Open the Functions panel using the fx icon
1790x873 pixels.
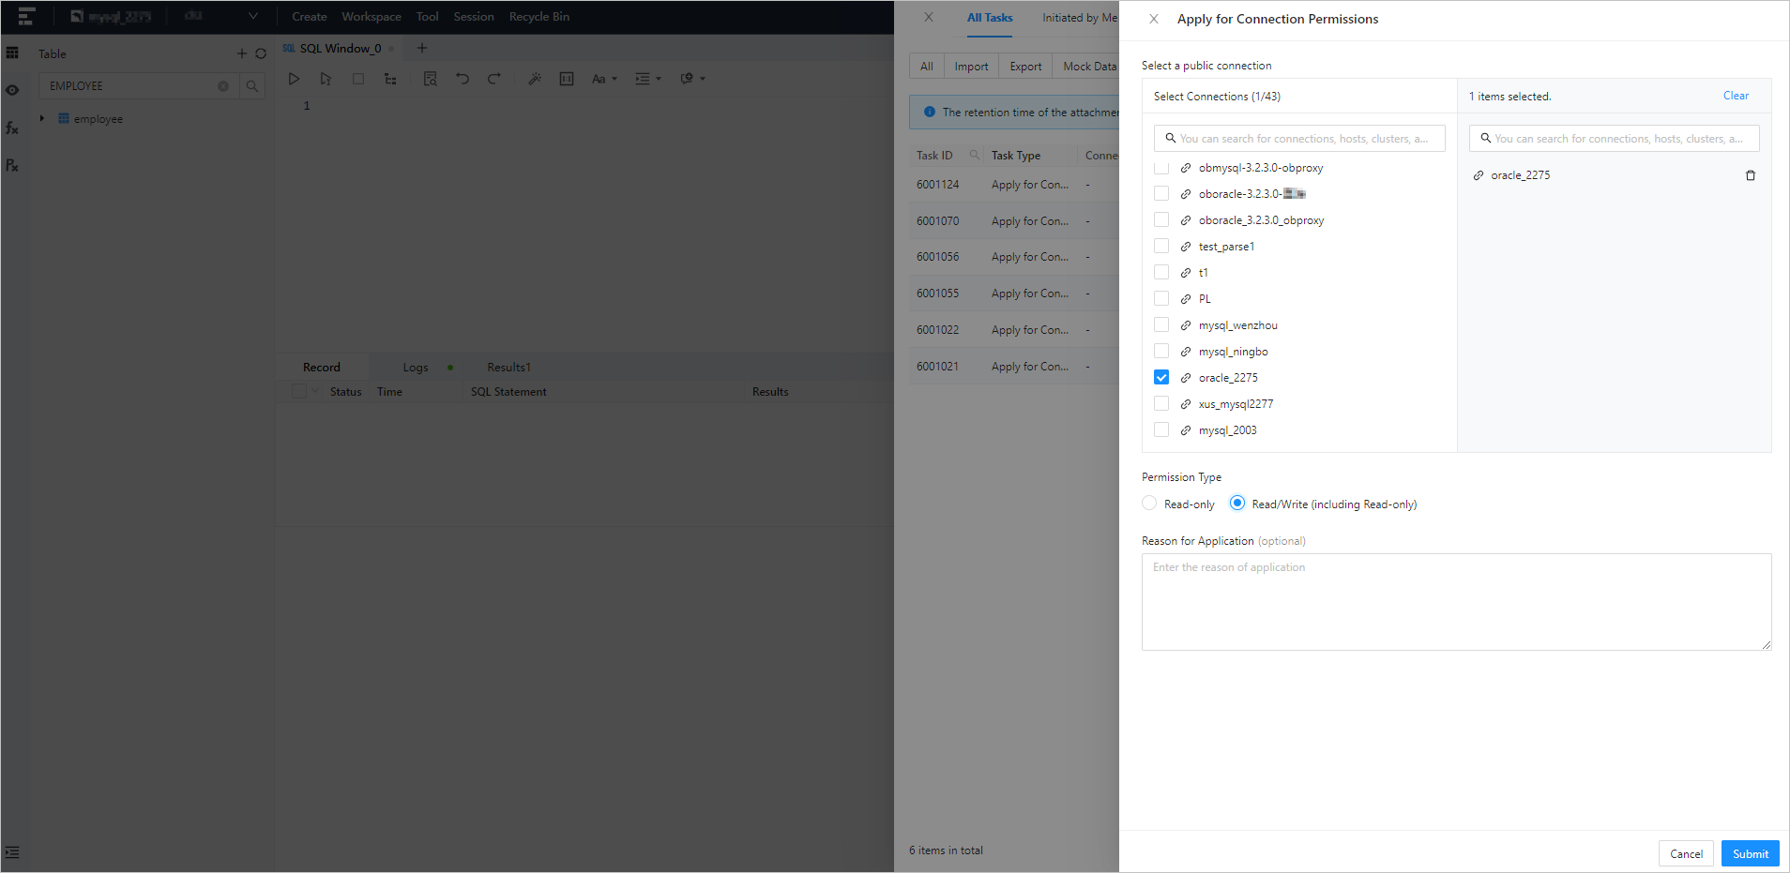click(12, 128)
